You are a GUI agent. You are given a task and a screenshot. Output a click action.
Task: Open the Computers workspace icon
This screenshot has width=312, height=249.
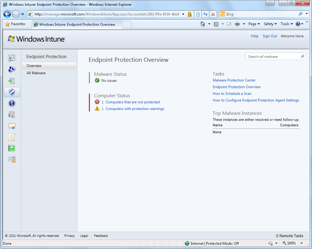click(12, 70)
